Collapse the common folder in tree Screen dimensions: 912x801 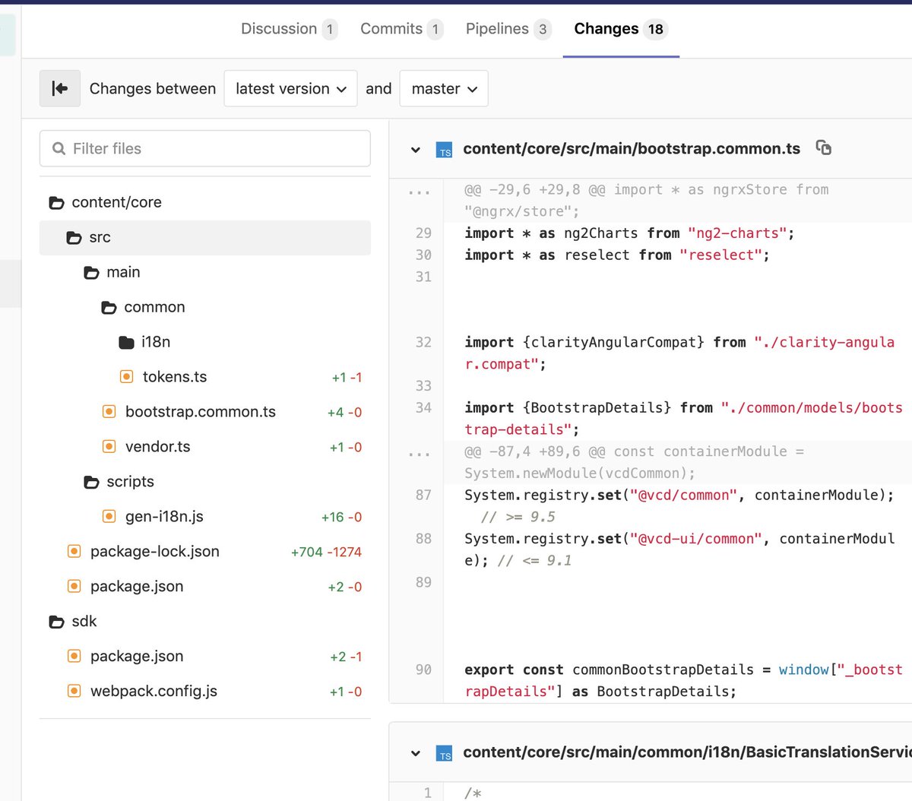pos(205,307)
